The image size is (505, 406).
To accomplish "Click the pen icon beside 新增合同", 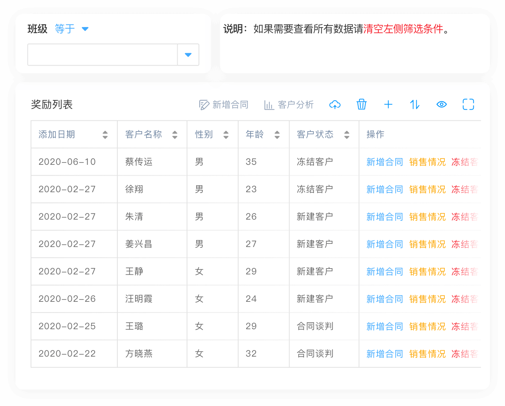I will pos(204,104).
